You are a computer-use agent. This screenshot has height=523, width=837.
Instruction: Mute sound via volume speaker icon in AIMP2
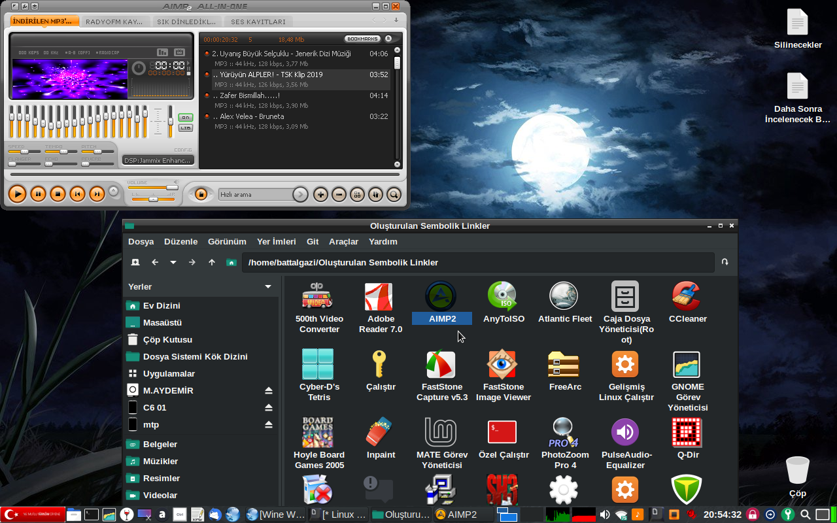(176, 182)
